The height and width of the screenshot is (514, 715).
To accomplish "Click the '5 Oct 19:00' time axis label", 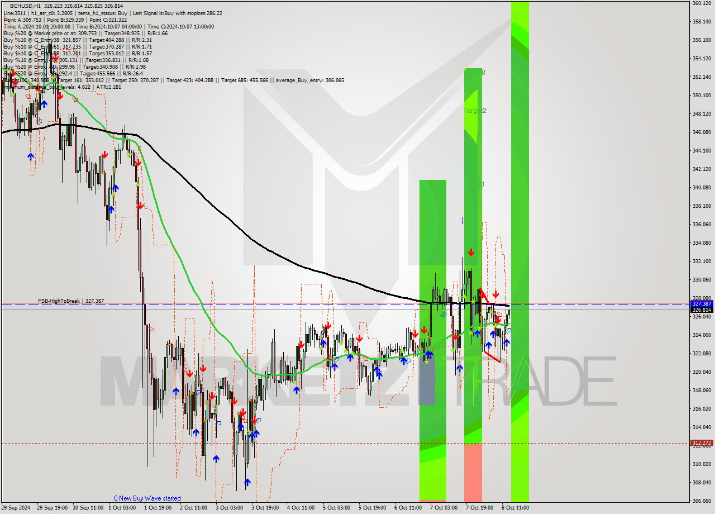I will click(372, 508).
